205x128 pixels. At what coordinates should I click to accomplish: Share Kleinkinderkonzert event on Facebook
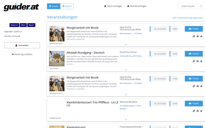tap(197, 111)
